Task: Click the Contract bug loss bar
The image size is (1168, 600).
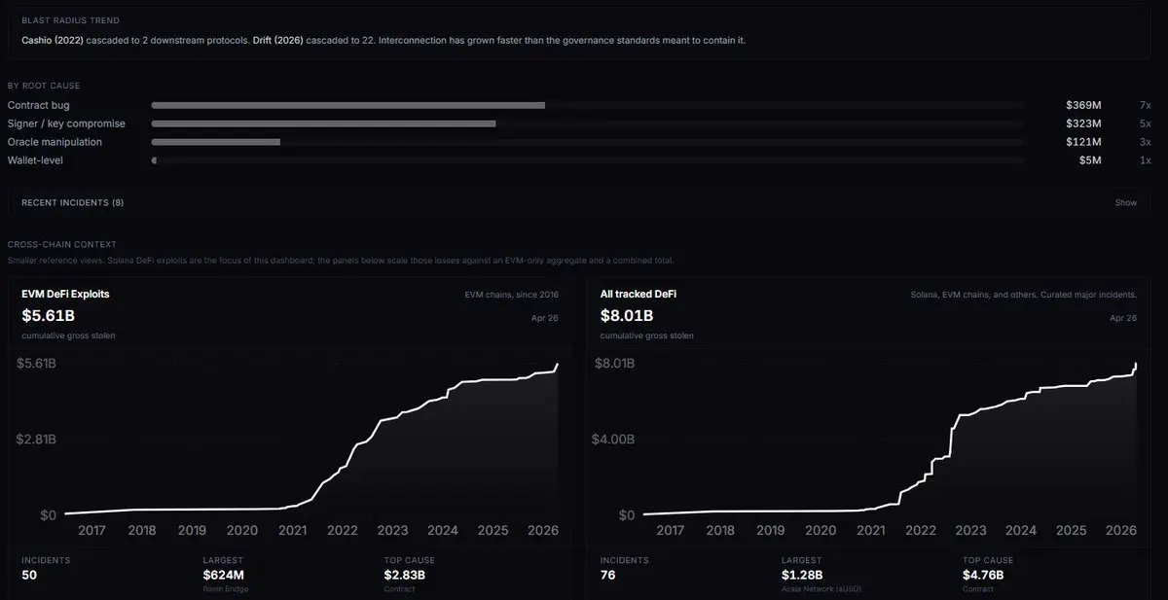Action: click(347, 105)
